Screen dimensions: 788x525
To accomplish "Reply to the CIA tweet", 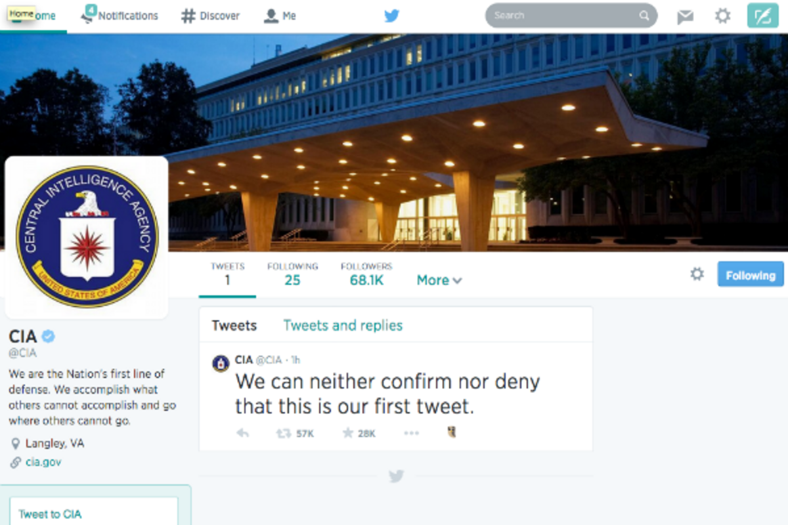I will point(242,433).
